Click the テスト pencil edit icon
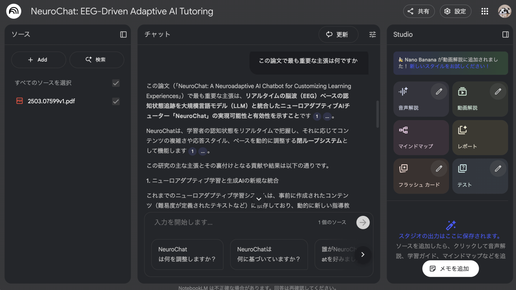516x290 pixels. point(498,168)
